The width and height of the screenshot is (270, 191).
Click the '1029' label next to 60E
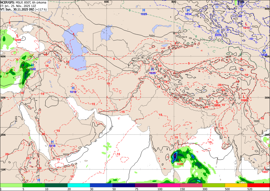point(144,14)
